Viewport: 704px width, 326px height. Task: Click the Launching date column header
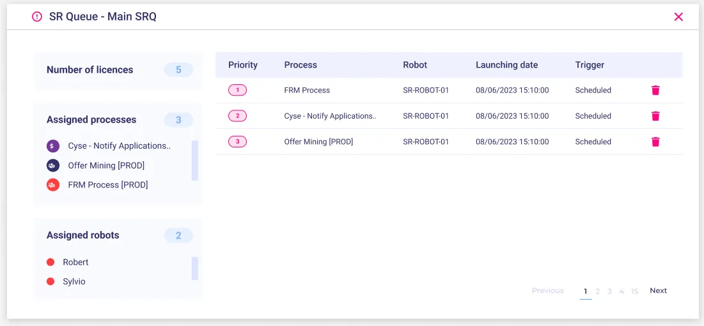[x=507, y=65]
